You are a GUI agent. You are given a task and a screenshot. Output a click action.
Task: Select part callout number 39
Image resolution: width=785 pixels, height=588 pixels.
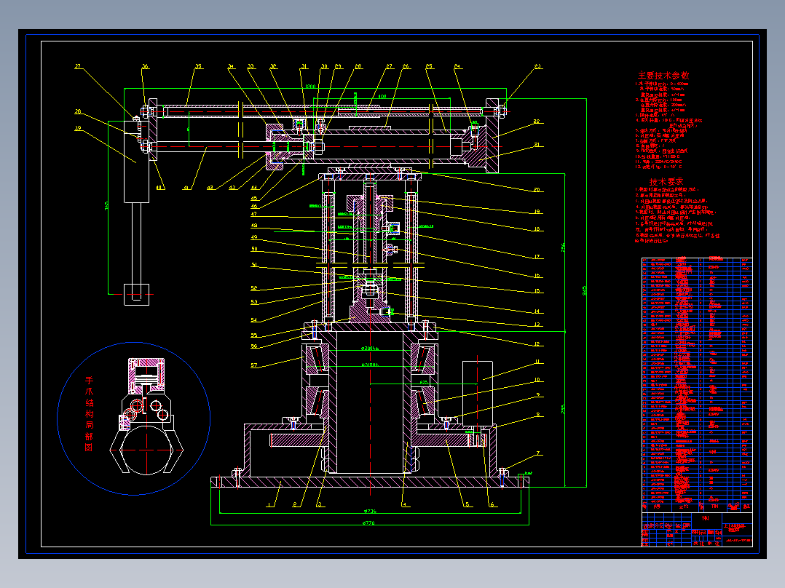(x=78, y=128)
